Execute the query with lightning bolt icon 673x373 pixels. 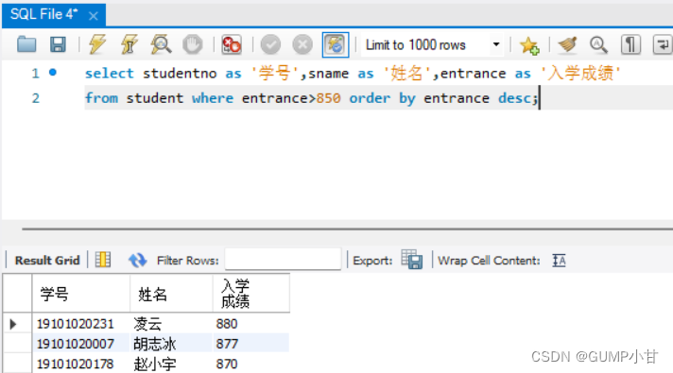[97, 44]
